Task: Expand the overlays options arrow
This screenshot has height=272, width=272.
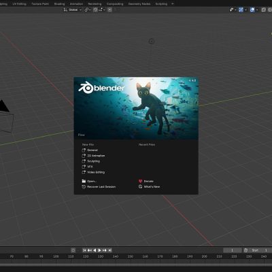Action: click(257, 10)
